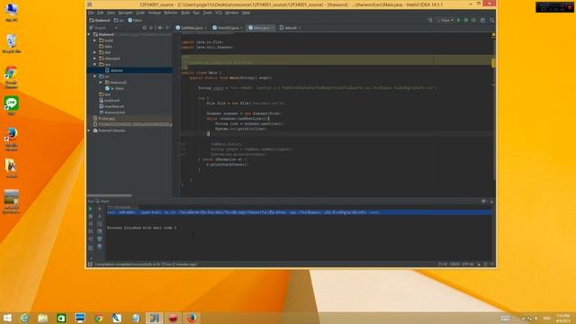The height and width of the screenshot is (324, 576).
Task: Expand the dist folder
Action: click(94, 52)
